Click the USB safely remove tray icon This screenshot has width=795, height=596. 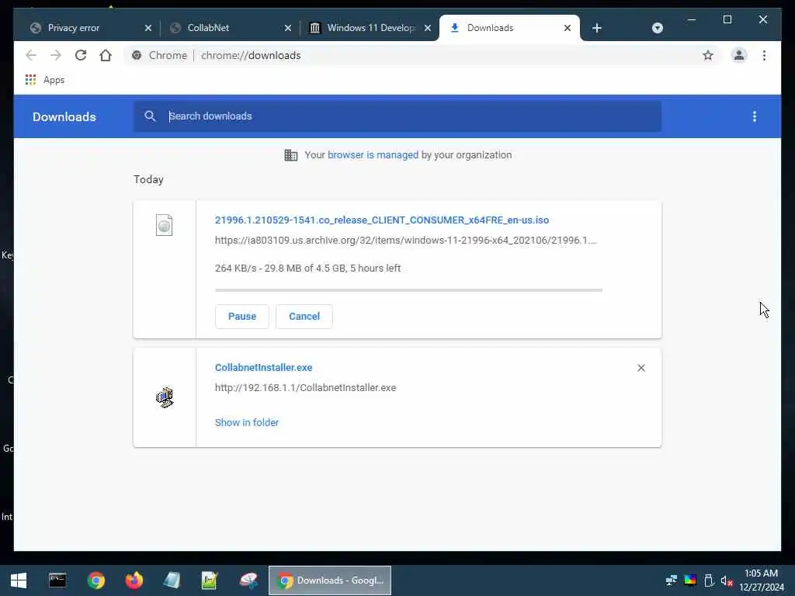click(709, 580)
